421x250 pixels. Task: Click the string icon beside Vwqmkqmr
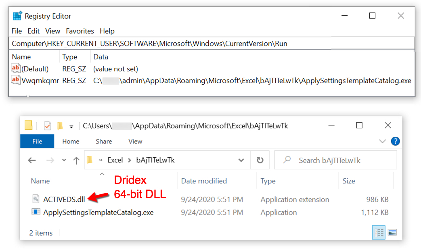pyautogui.click(x=16, y=80)
